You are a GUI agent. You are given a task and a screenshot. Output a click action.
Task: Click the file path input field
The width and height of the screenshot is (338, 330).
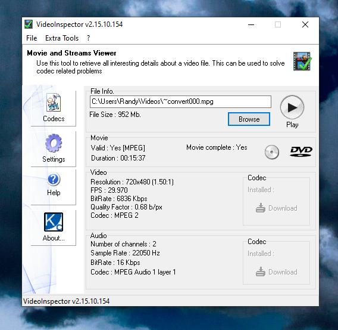(180, 101)
